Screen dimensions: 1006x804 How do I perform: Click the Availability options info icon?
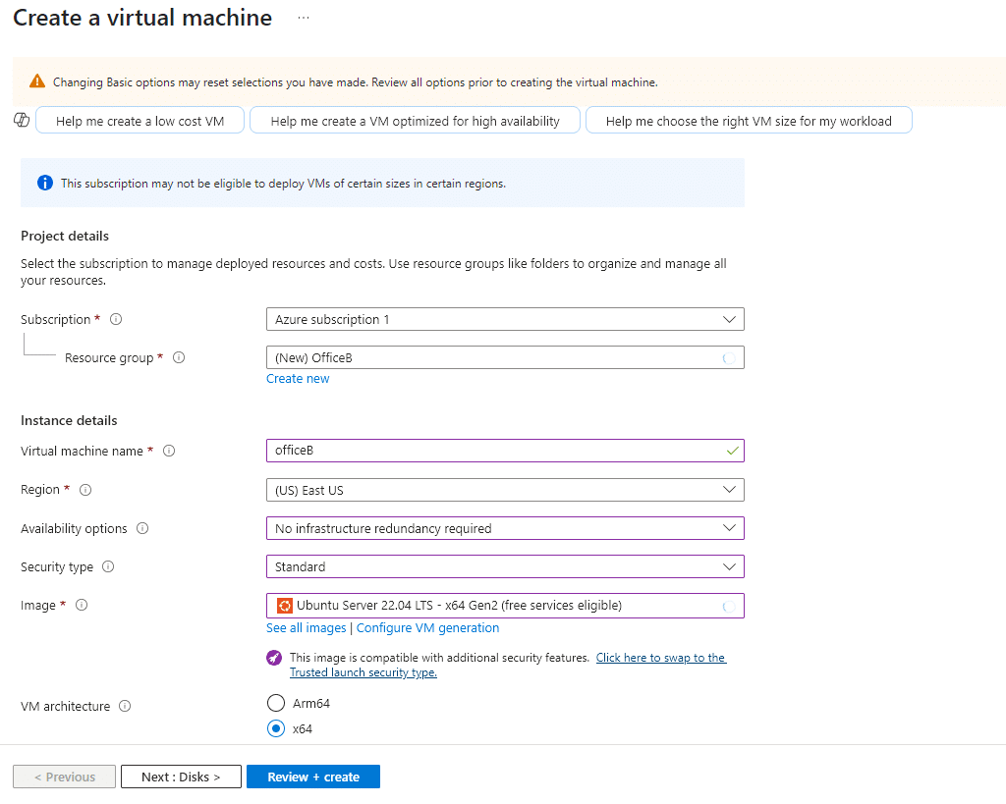[142, 528]
